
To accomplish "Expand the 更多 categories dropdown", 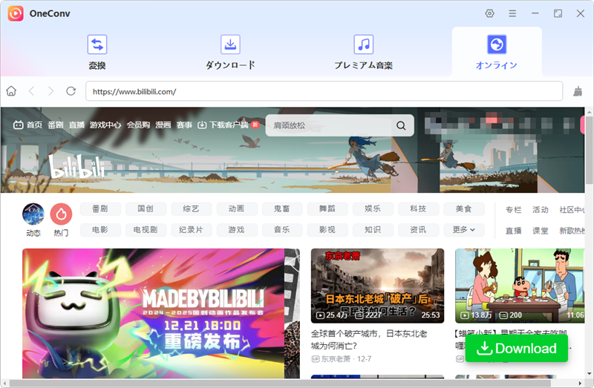I will [464, 230].
